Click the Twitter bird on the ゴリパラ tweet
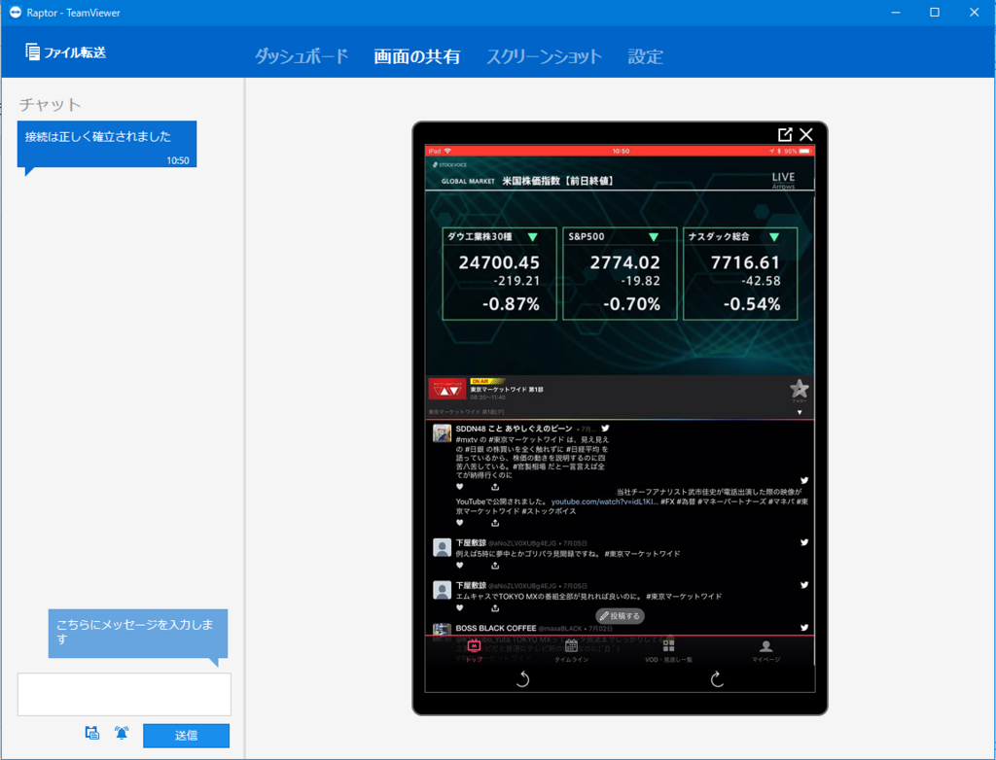Viewport: 996px width, 760px height. click(x=804, y=542)
